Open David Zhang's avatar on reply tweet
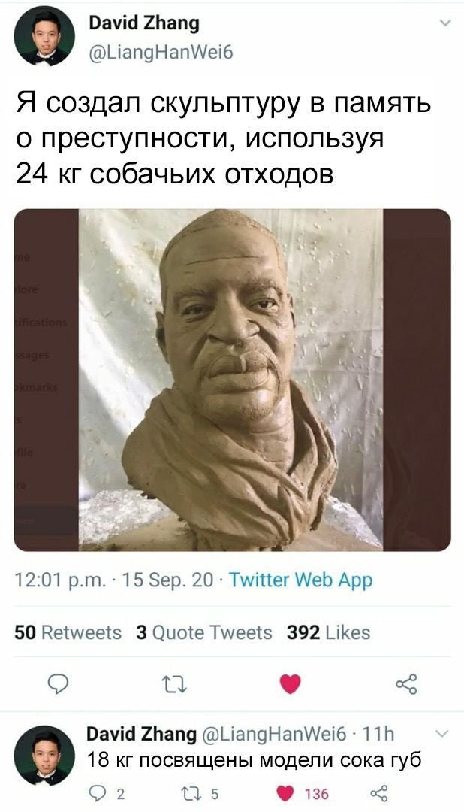This screenshot has width=464, height=812. (x=44, y=756)
